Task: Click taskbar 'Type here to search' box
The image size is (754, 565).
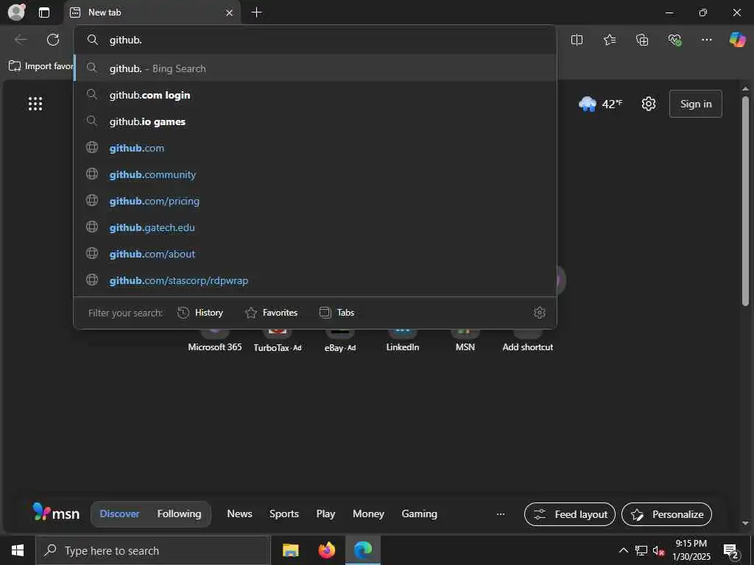Action: tap(153, 550)
